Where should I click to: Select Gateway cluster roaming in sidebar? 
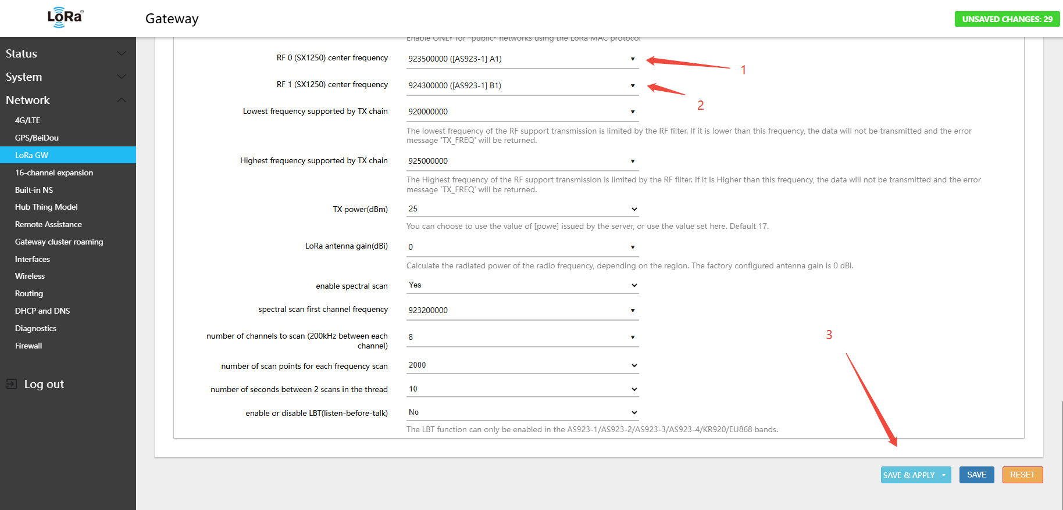click(59, 242)
